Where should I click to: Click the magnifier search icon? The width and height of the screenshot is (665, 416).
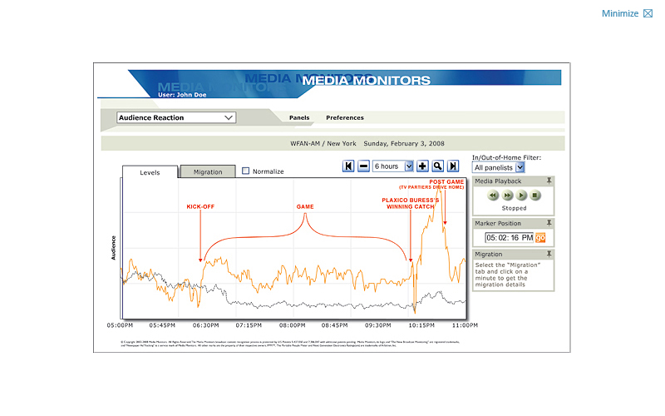click(438, 166)
